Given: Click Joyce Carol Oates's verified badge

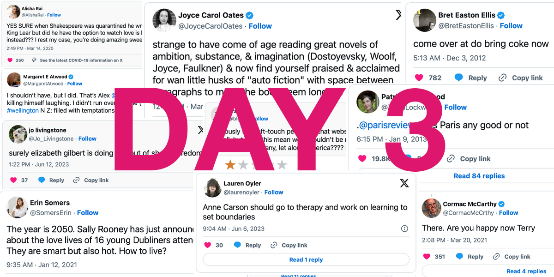Looking at the screenshot, I should pyautogui.click(x=250, y=15).
